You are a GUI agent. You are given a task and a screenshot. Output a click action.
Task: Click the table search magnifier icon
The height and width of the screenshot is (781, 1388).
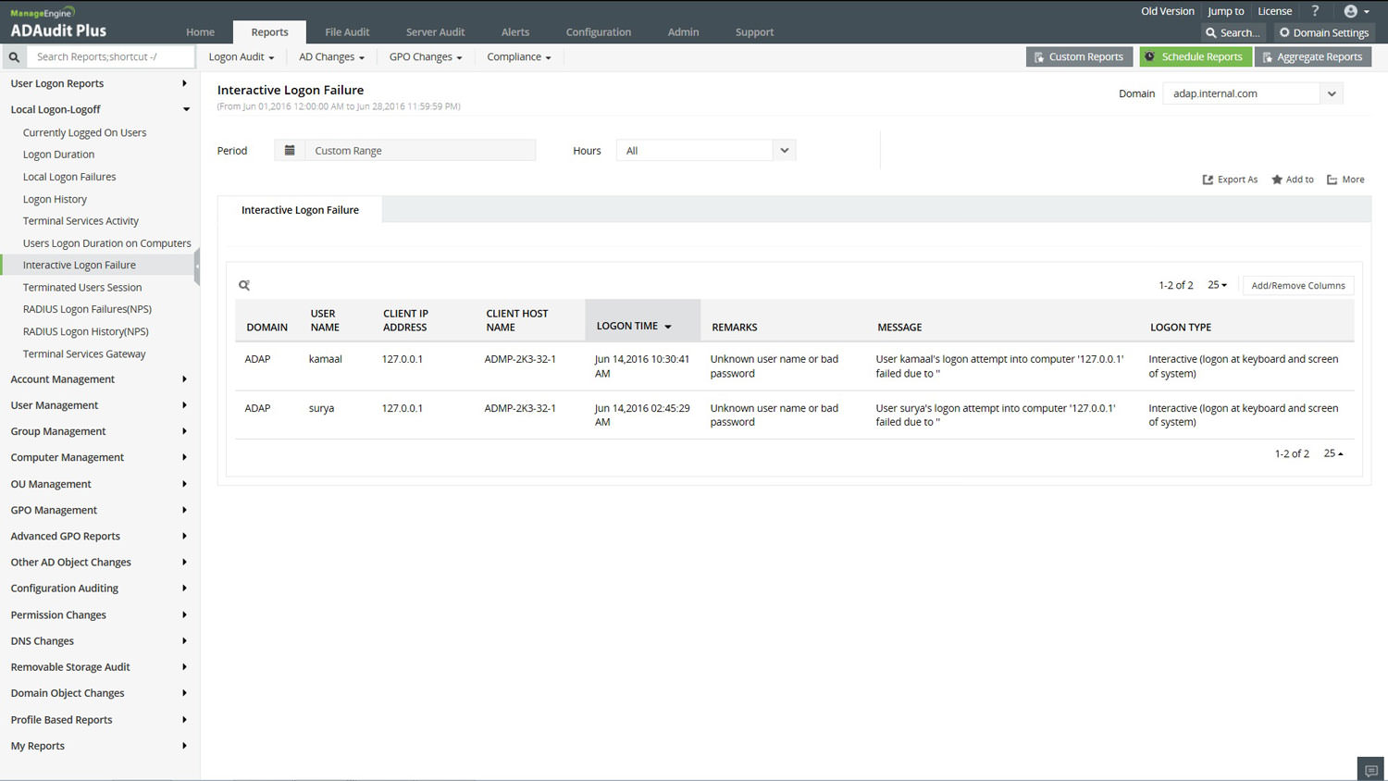[x=244, y=285]
